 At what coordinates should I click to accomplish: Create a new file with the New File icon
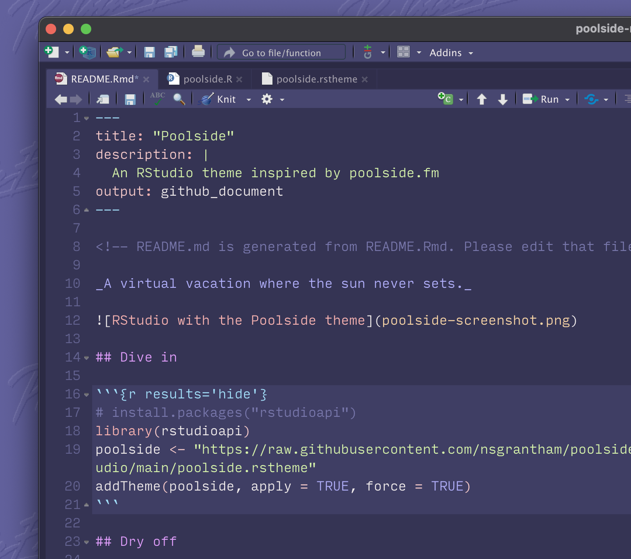(52, 52)
